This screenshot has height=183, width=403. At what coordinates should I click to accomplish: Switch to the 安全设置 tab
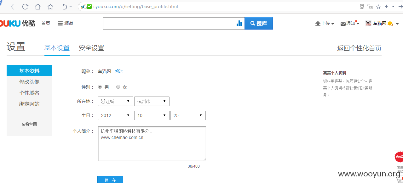point(92,48)
